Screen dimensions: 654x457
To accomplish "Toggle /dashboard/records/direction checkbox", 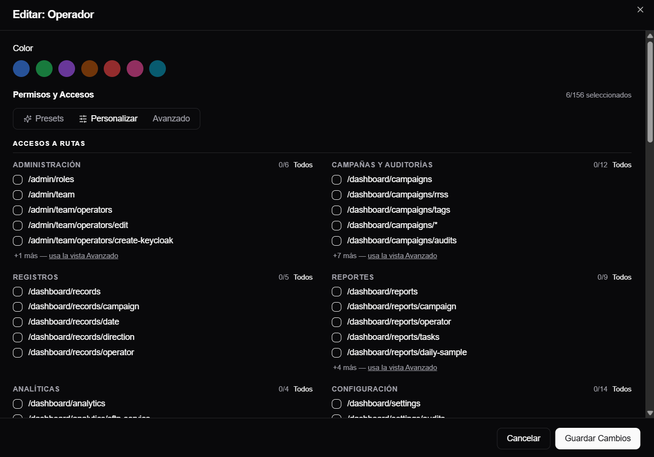I will click(18, 337).
